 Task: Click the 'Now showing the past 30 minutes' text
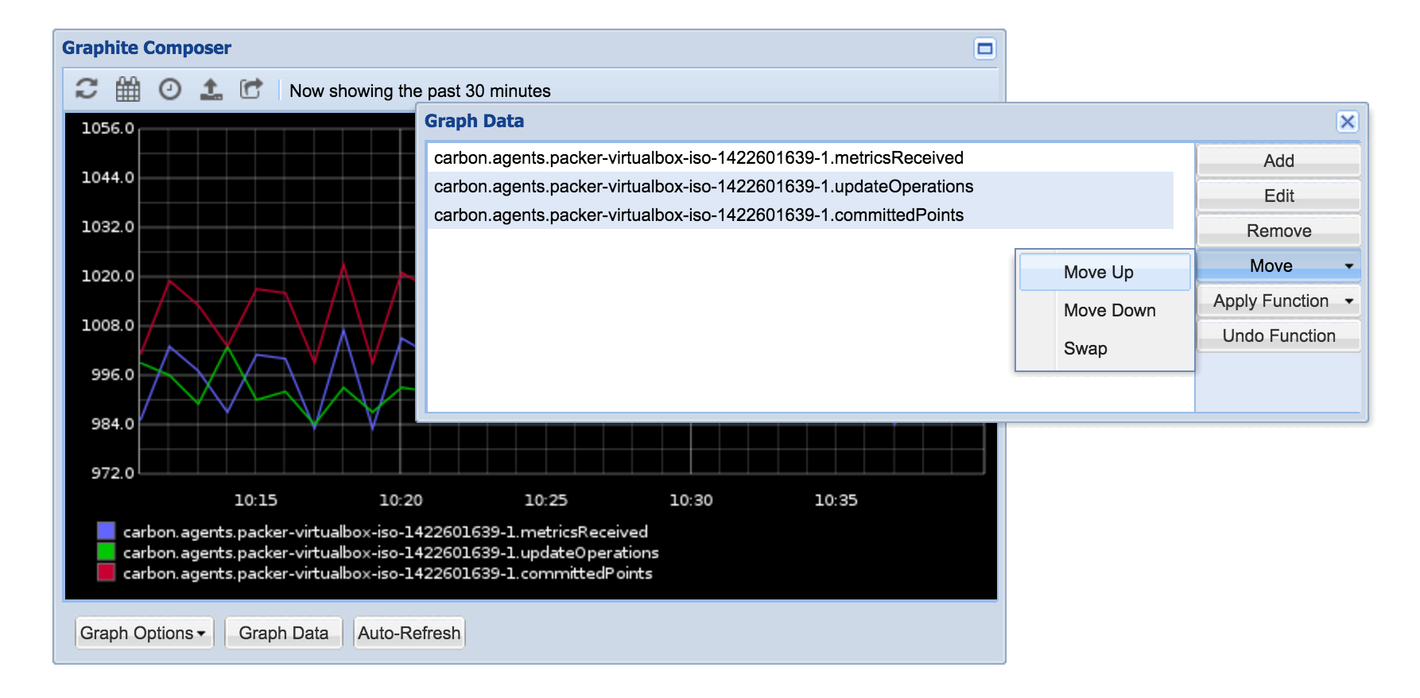click(420, 91)
